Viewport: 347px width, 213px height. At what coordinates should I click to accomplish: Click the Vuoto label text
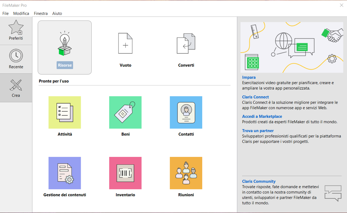point(126,65)
